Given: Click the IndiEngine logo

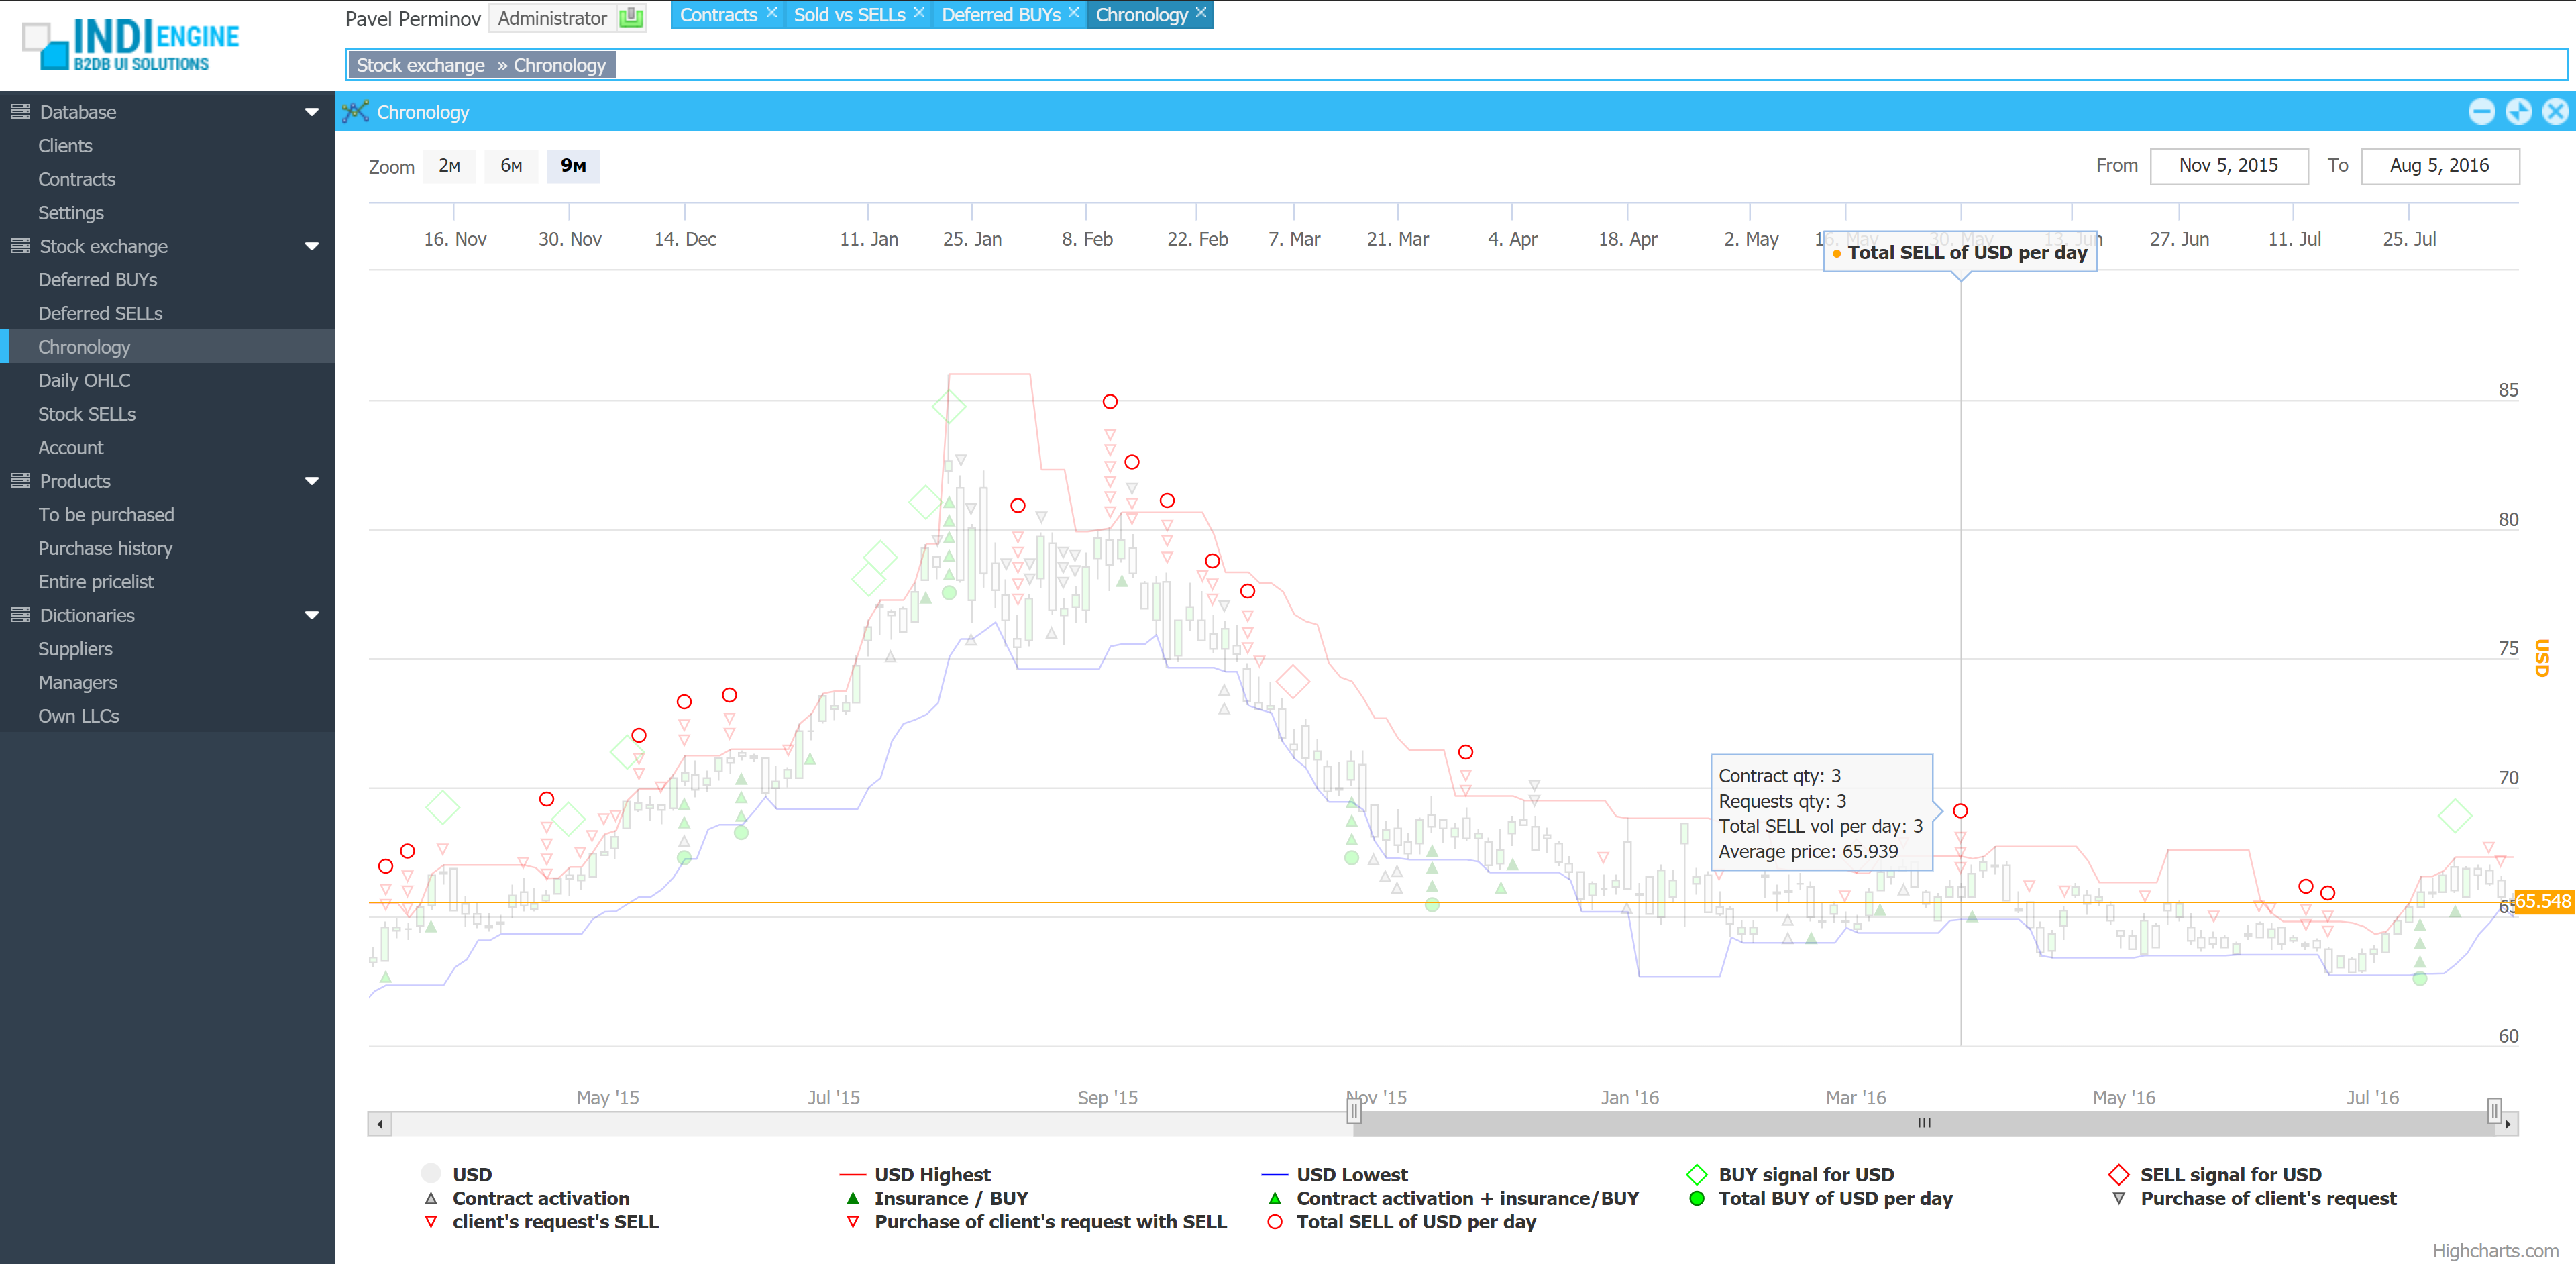Looking at the screenshot, I should pyautogui.click(x=130, y=45).
